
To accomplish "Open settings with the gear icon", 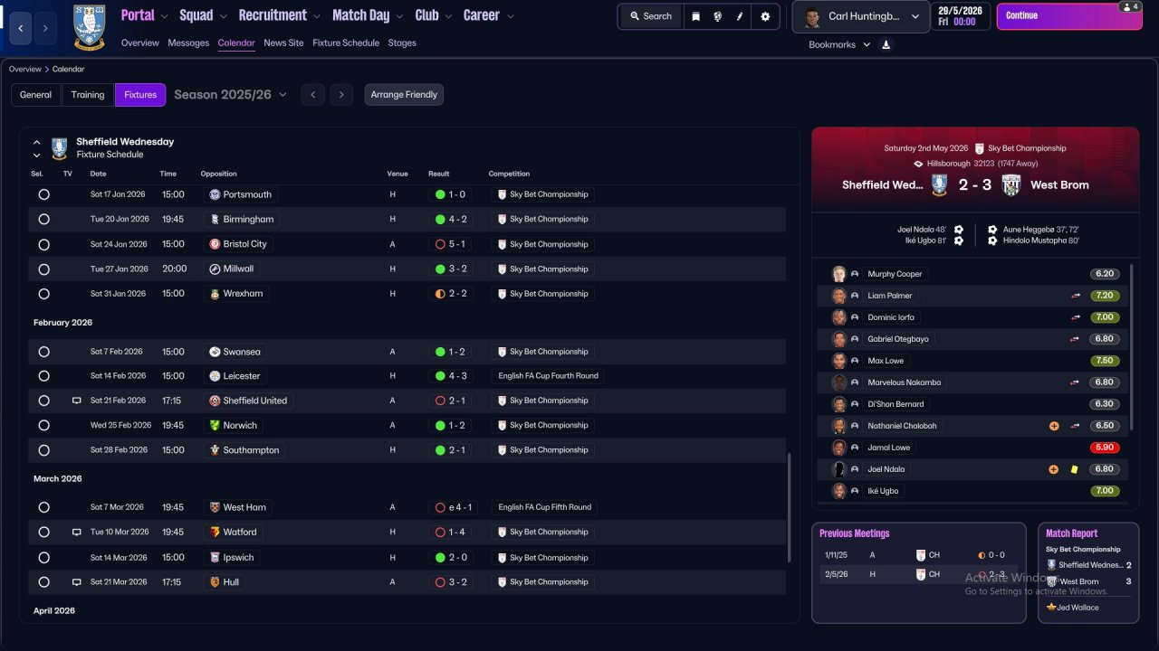I will tap(765, 16).
